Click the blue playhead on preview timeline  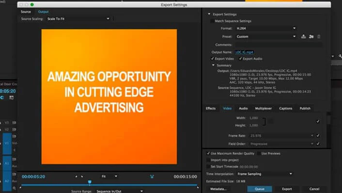point(90,182)
